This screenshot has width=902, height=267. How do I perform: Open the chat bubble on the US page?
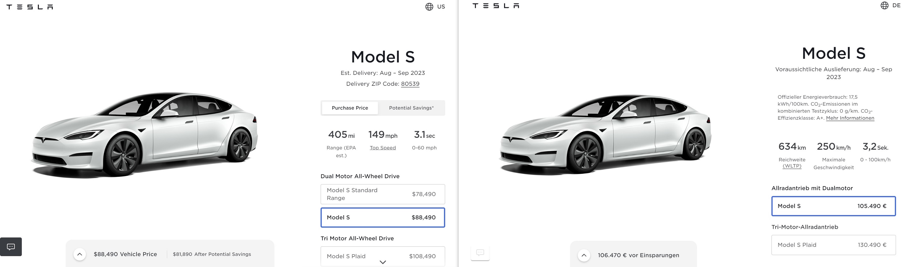(11, 247)
